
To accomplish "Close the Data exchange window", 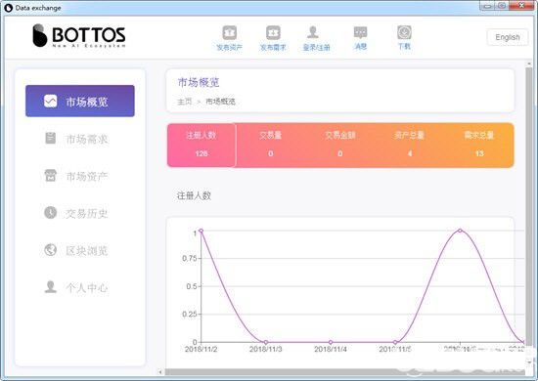I will click(521, 6).
